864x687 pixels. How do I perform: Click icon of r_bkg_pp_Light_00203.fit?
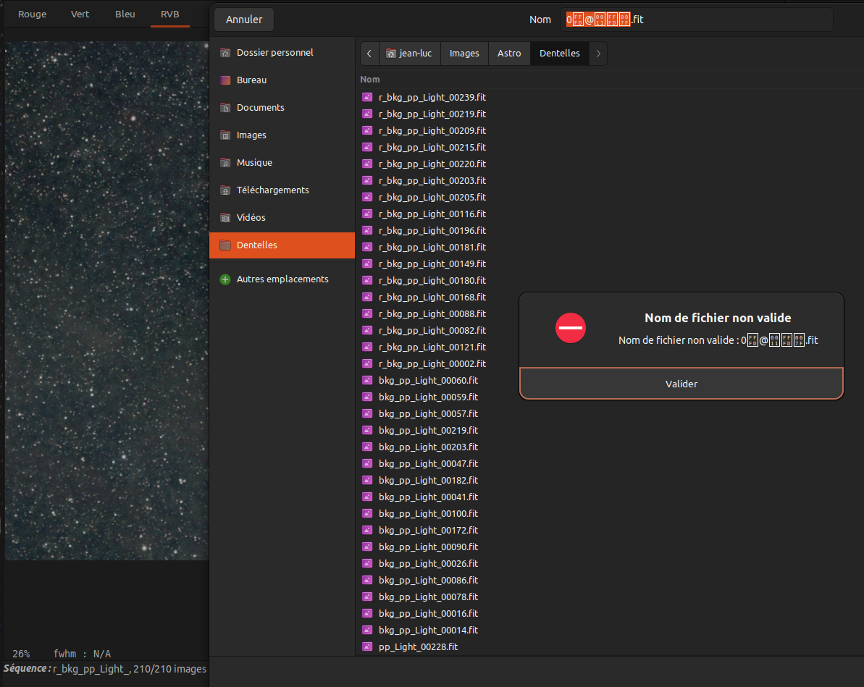coord(367,181)
